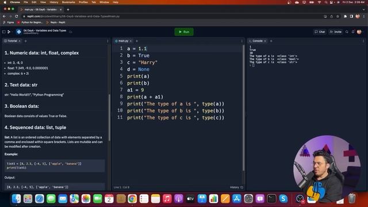Click the editor vertical scrollbar
This screenshot has width=368, height=207.
click(x=243, y=108)
